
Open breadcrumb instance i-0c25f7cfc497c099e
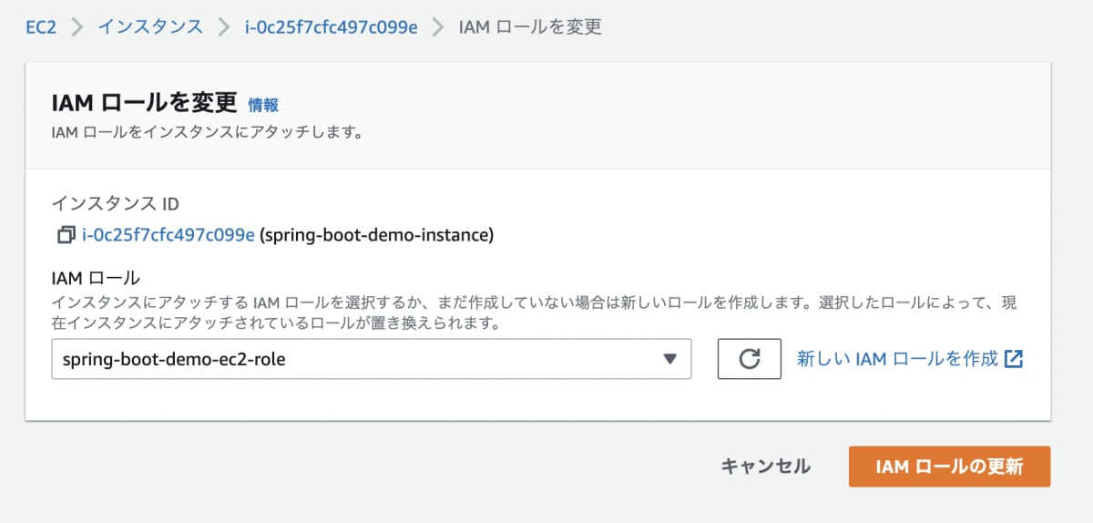click(x=331, y=26)
